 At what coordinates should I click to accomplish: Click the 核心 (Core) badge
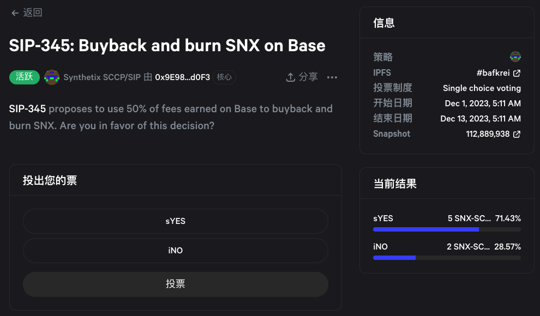[x=224, y=77]
